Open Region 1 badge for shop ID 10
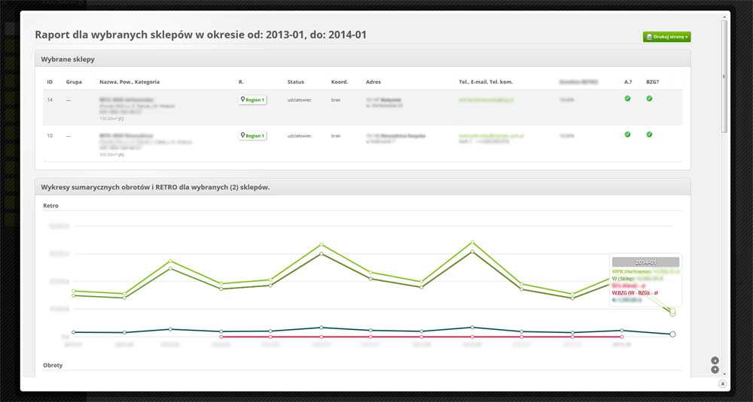 click(x=252, y=136)
